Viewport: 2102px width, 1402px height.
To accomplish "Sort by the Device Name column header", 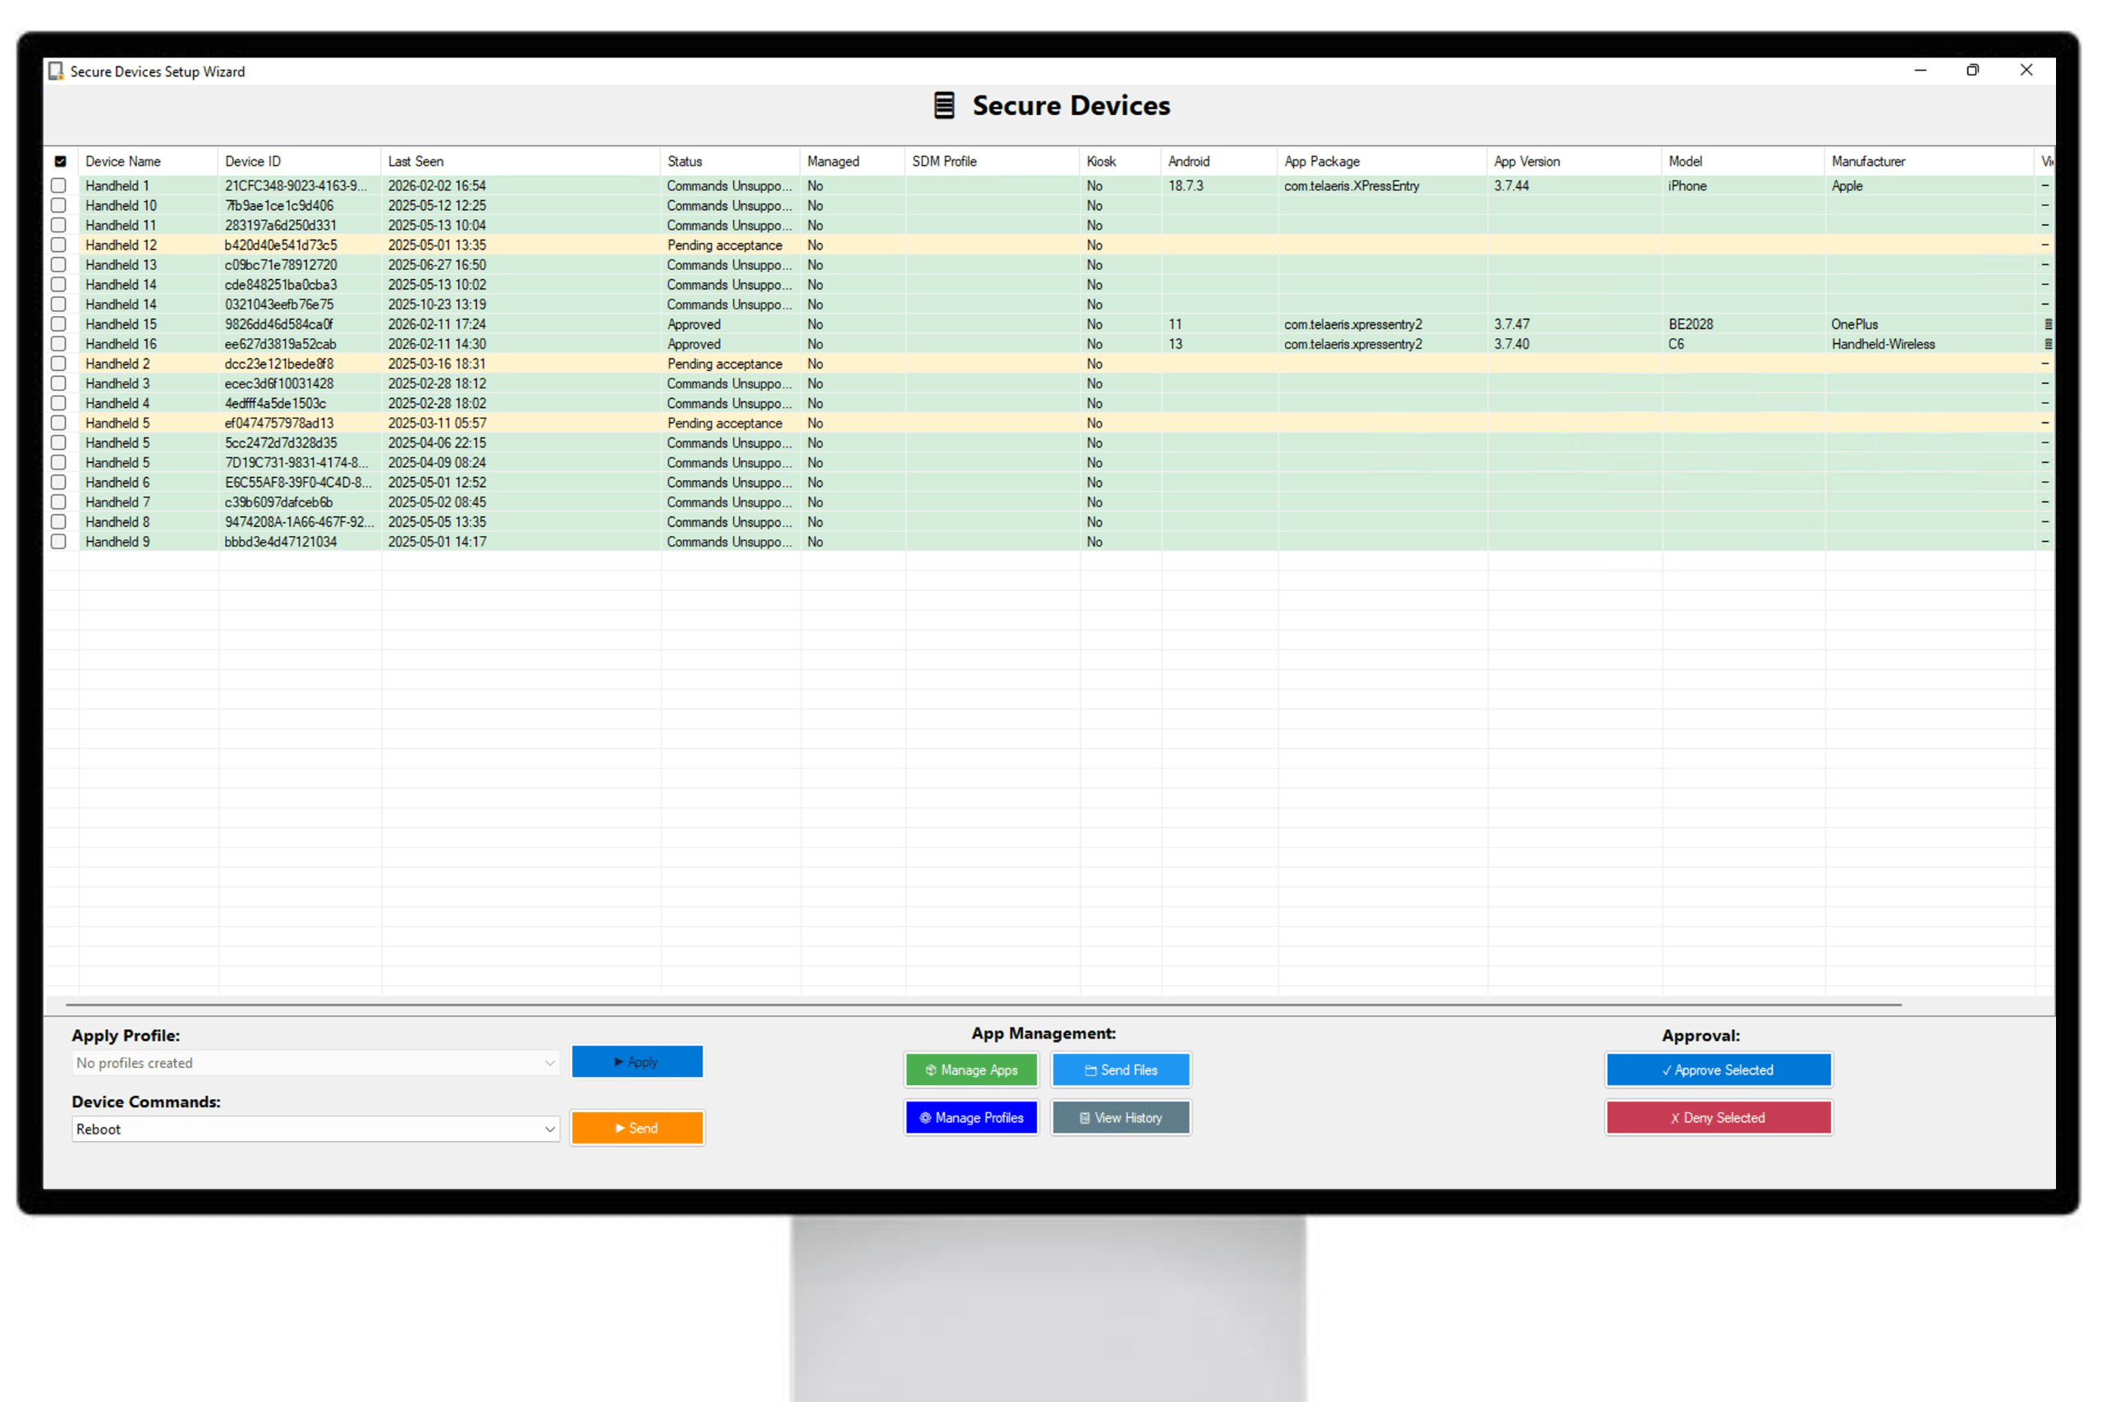I will coord(123,162).
